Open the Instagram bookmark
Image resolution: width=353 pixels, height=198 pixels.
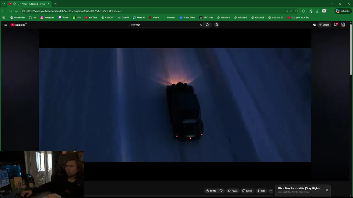pos(47,18)
